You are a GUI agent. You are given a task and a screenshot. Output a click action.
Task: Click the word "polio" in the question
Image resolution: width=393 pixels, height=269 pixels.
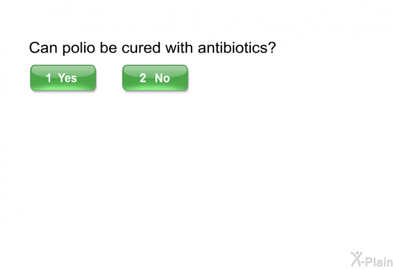[79, 48]
